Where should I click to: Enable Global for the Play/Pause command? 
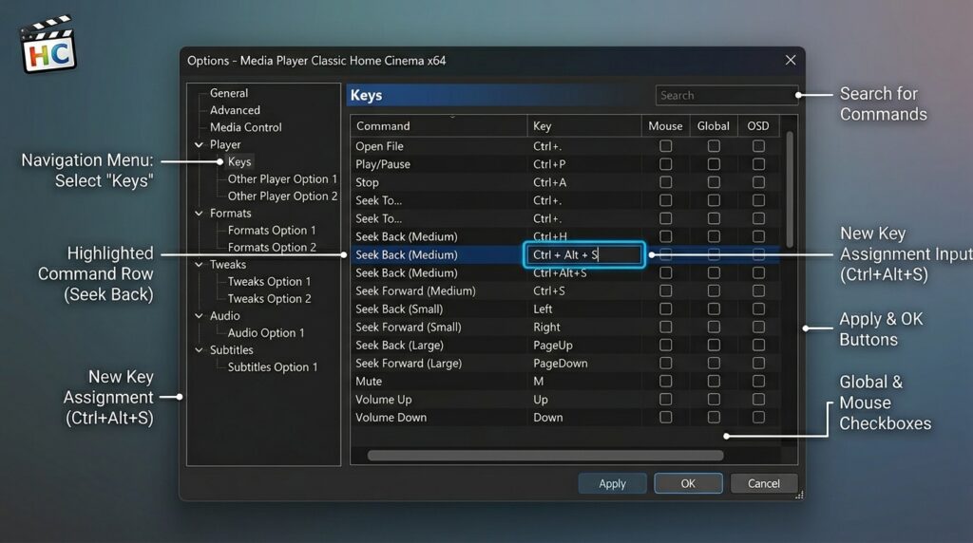(714, 164)
